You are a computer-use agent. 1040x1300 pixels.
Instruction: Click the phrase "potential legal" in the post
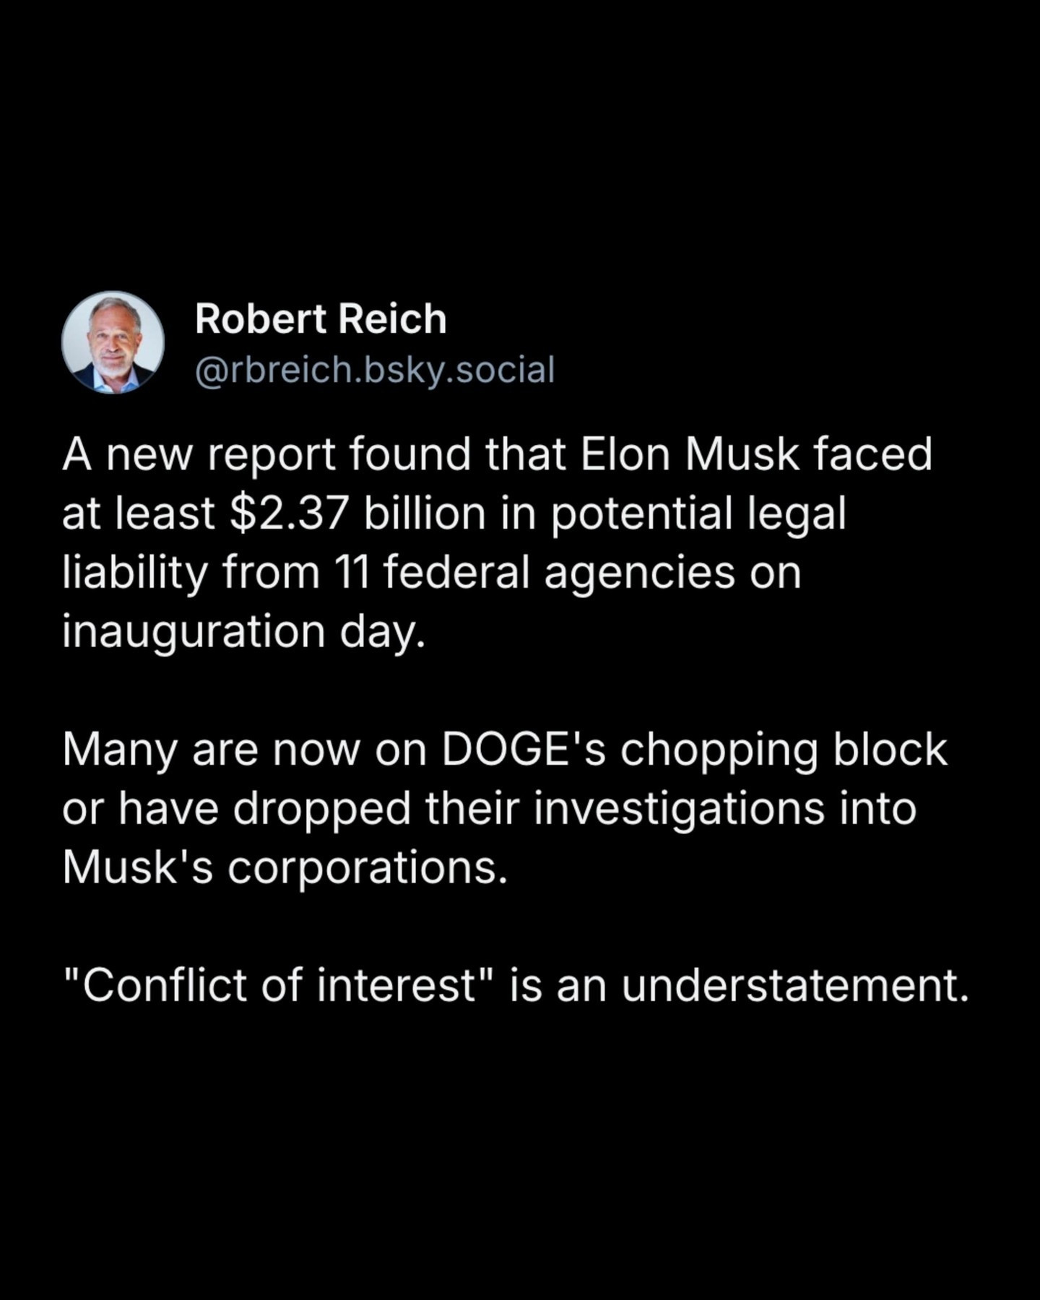pos(698,514)
